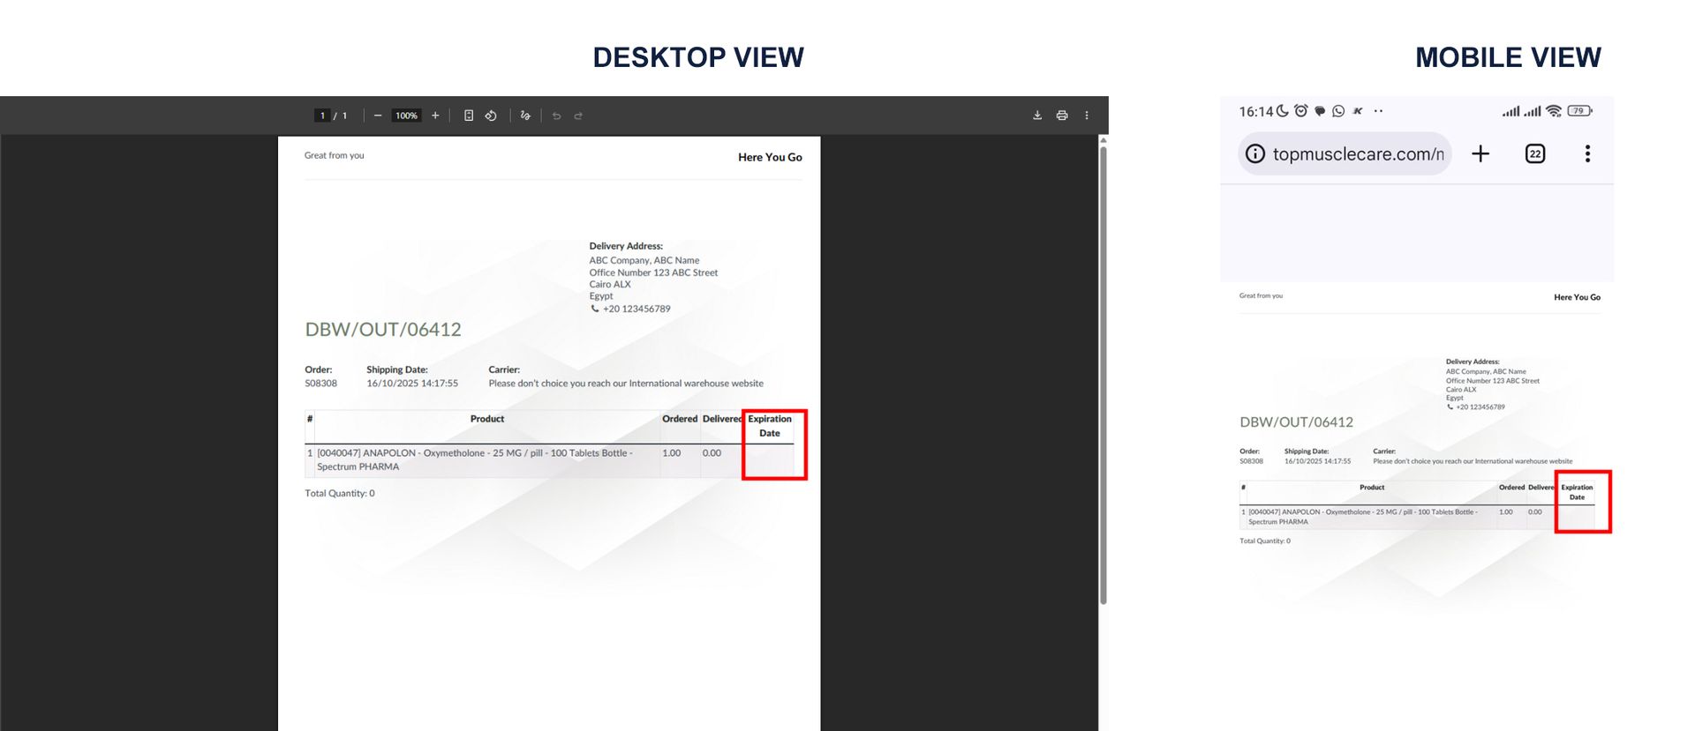Tap the 16:14 clock in the mobile status bar

tap(1255, 112)
